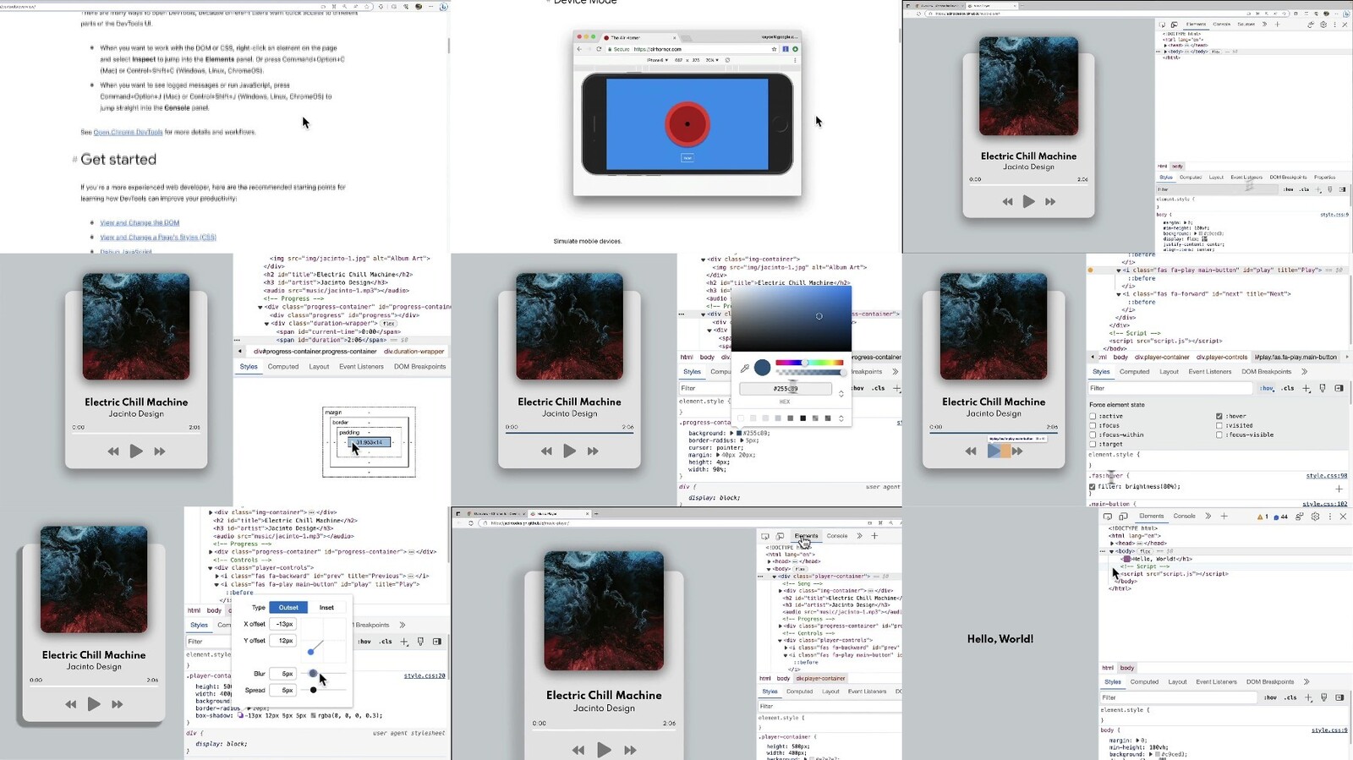Click the plus icon beside filter: brightness(80%)
Screen dimensions: 1353x760
1339,489
